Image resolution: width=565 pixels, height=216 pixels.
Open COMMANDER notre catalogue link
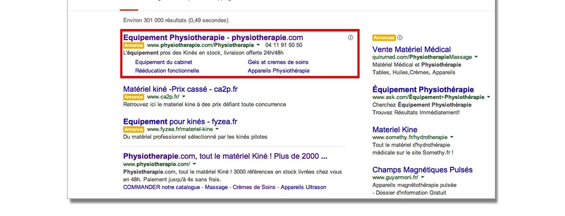tap(162, 187)
